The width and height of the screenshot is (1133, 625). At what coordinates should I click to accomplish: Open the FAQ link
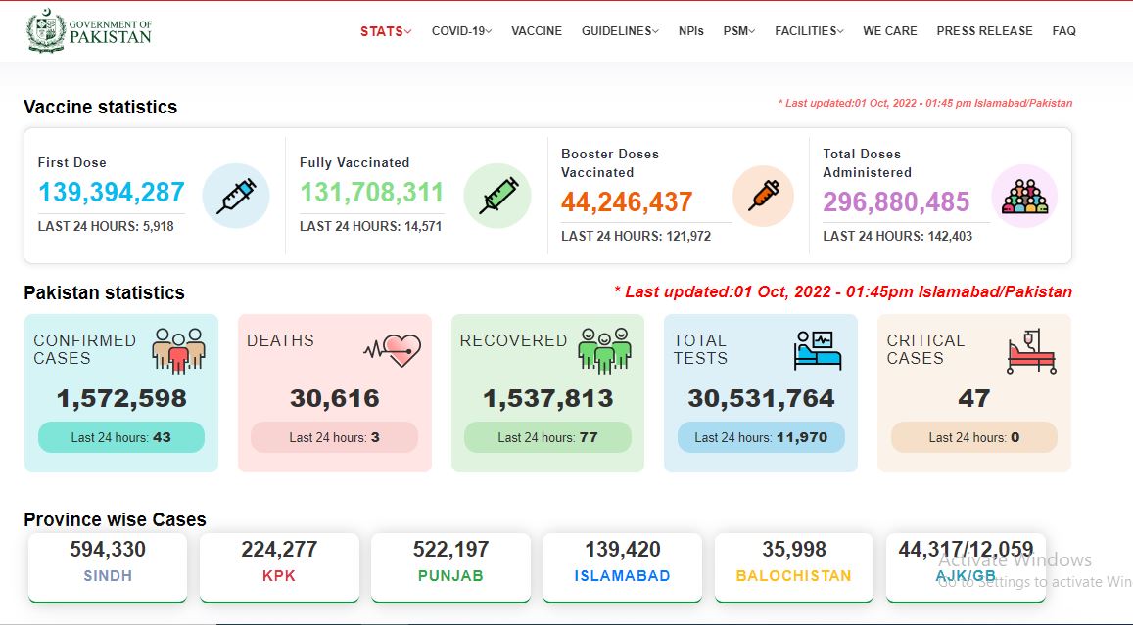click(1063, 31)
